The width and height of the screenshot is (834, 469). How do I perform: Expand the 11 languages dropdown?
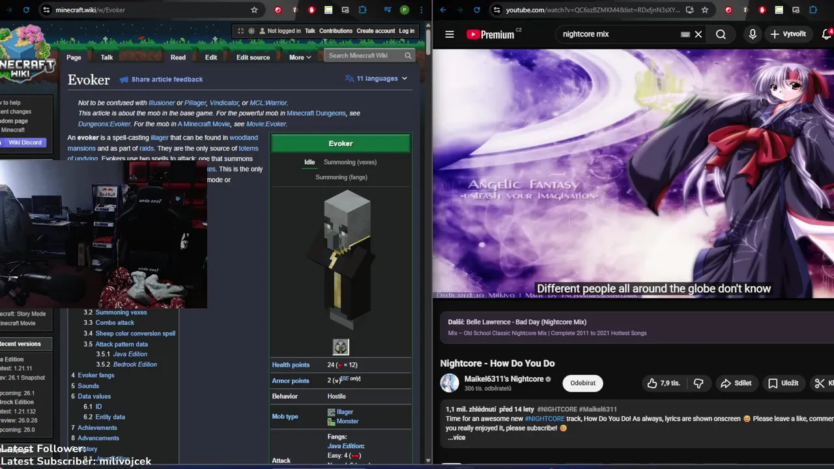click(376, 78)
